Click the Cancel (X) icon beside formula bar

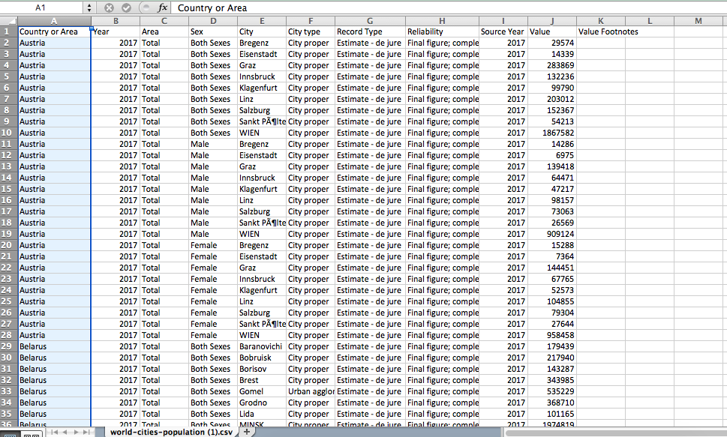pyautogui.click(x=109, y=8)
